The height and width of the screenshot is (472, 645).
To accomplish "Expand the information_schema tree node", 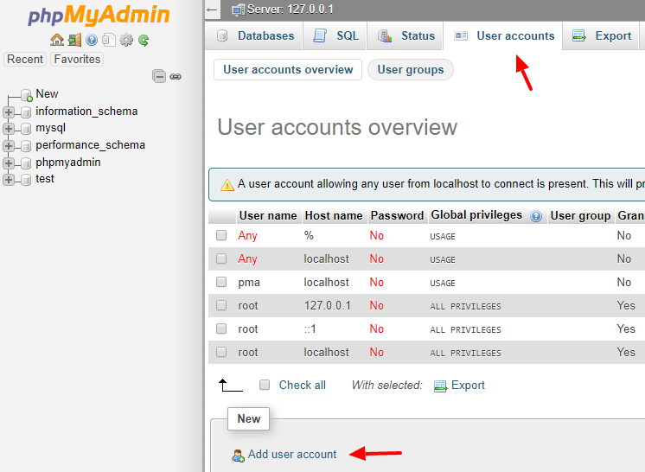I will click(x=9, y=112).
